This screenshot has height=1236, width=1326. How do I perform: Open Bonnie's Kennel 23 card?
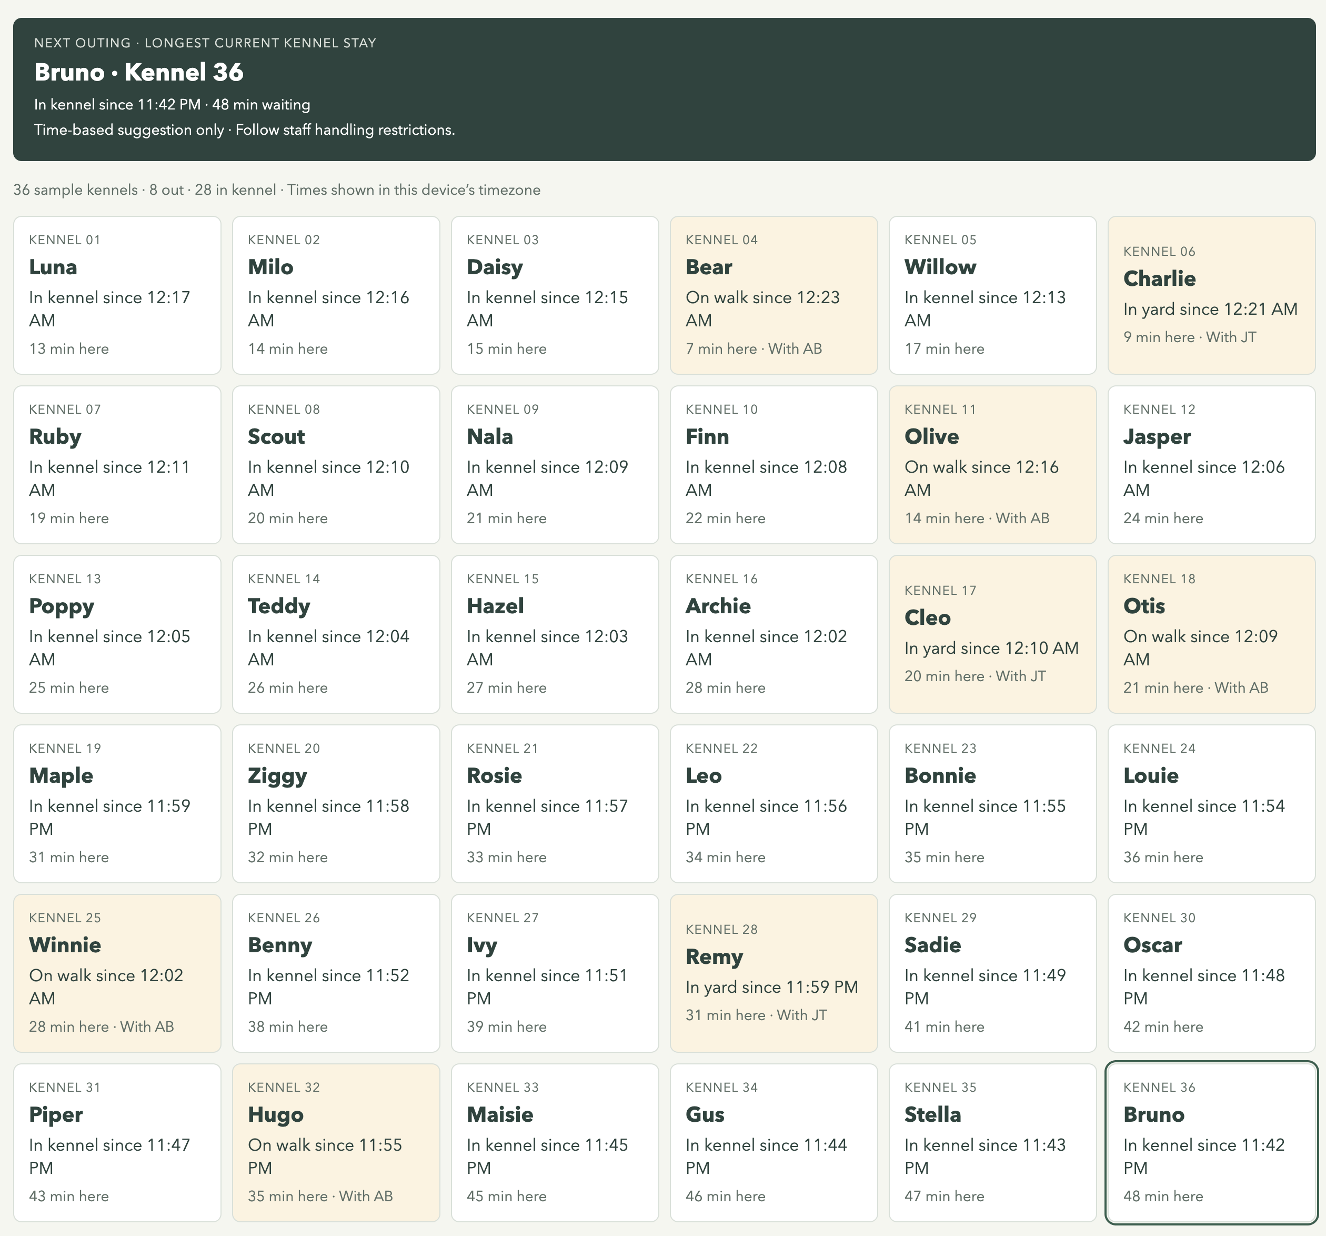[x=992, y=803]
